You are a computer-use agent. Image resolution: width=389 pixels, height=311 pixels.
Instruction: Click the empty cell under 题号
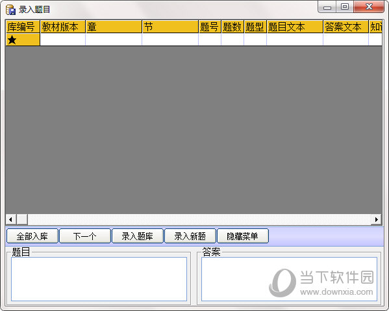coord(210,40)
